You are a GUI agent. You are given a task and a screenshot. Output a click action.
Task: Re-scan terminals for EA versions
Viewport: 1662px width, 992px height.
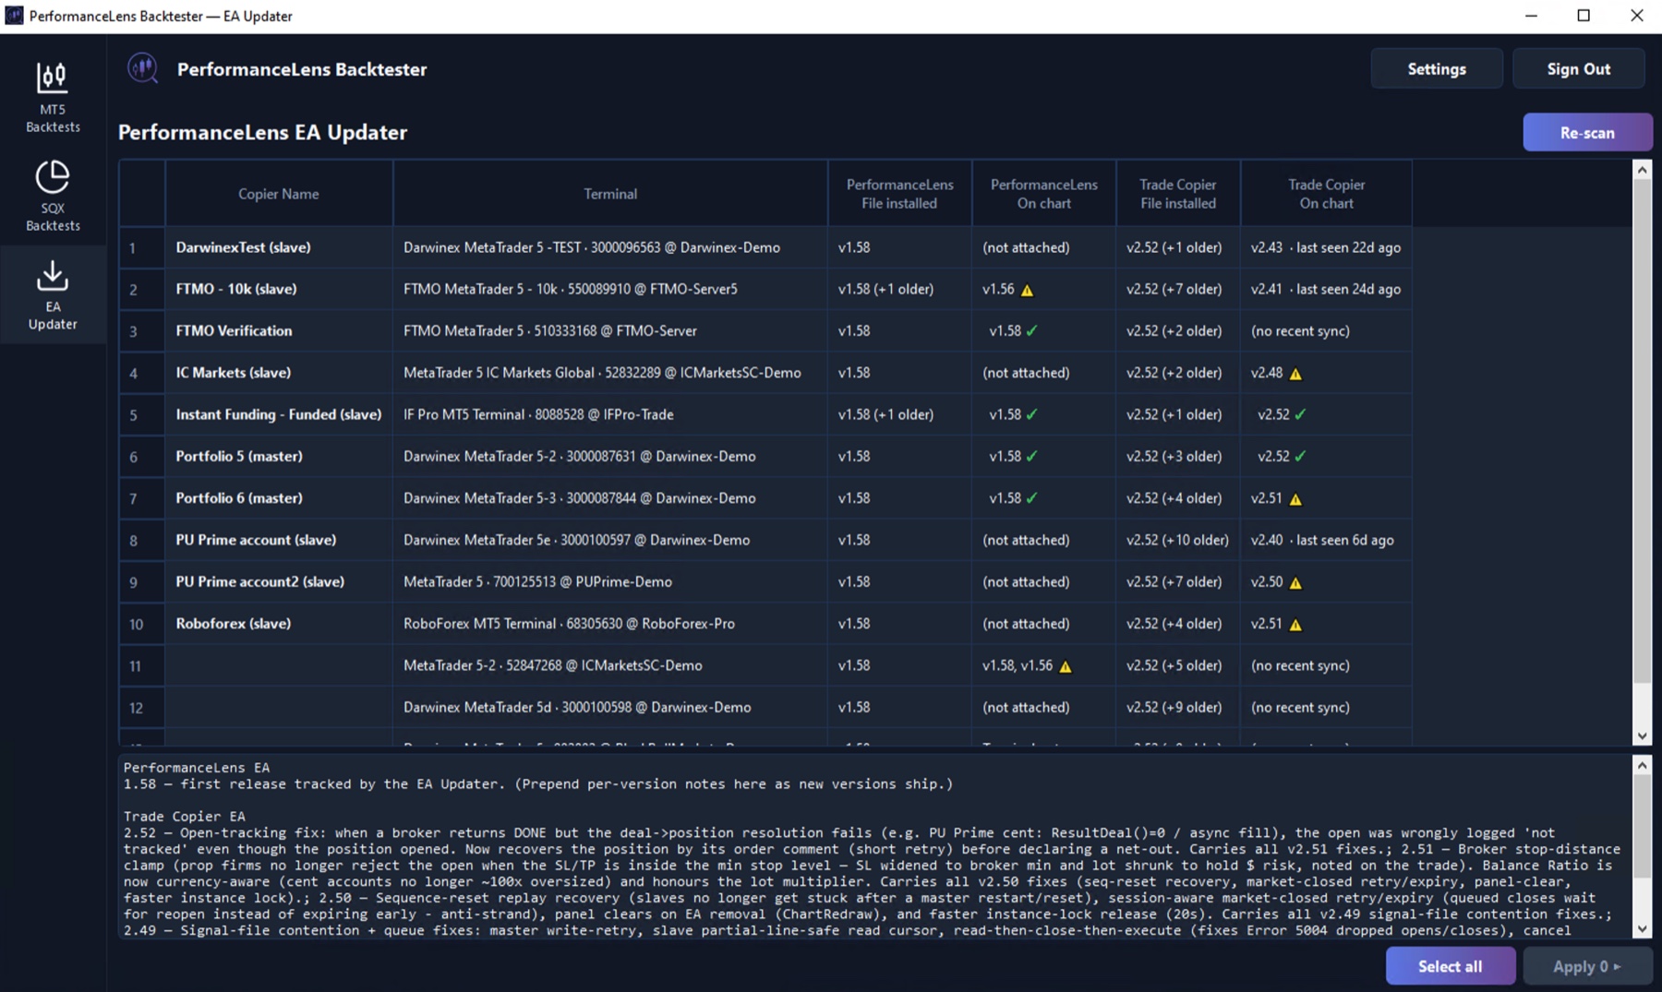pyautogui.click(x=1587, y=132)
